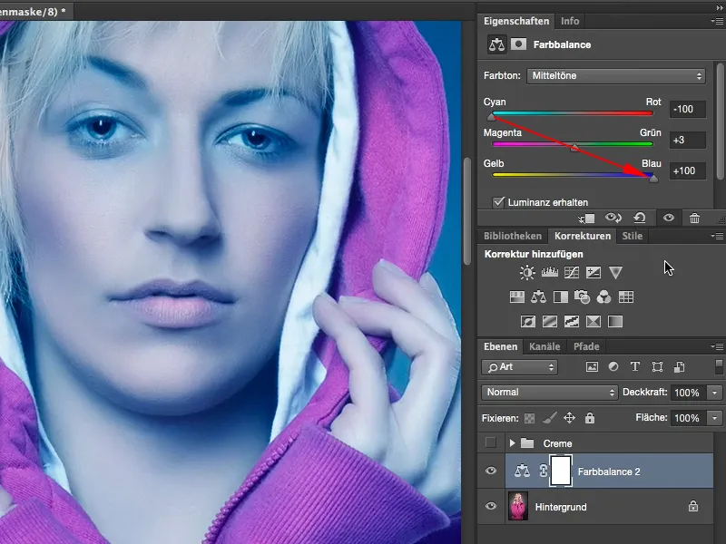Toggle visibility of Farbbalance 2 layer

[x=491, y=471]
